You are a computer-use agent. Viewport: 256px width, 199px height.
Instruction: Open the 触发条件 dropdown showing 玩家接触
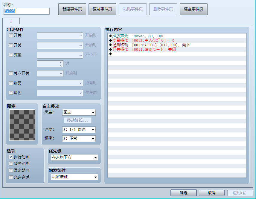[74, 177]
